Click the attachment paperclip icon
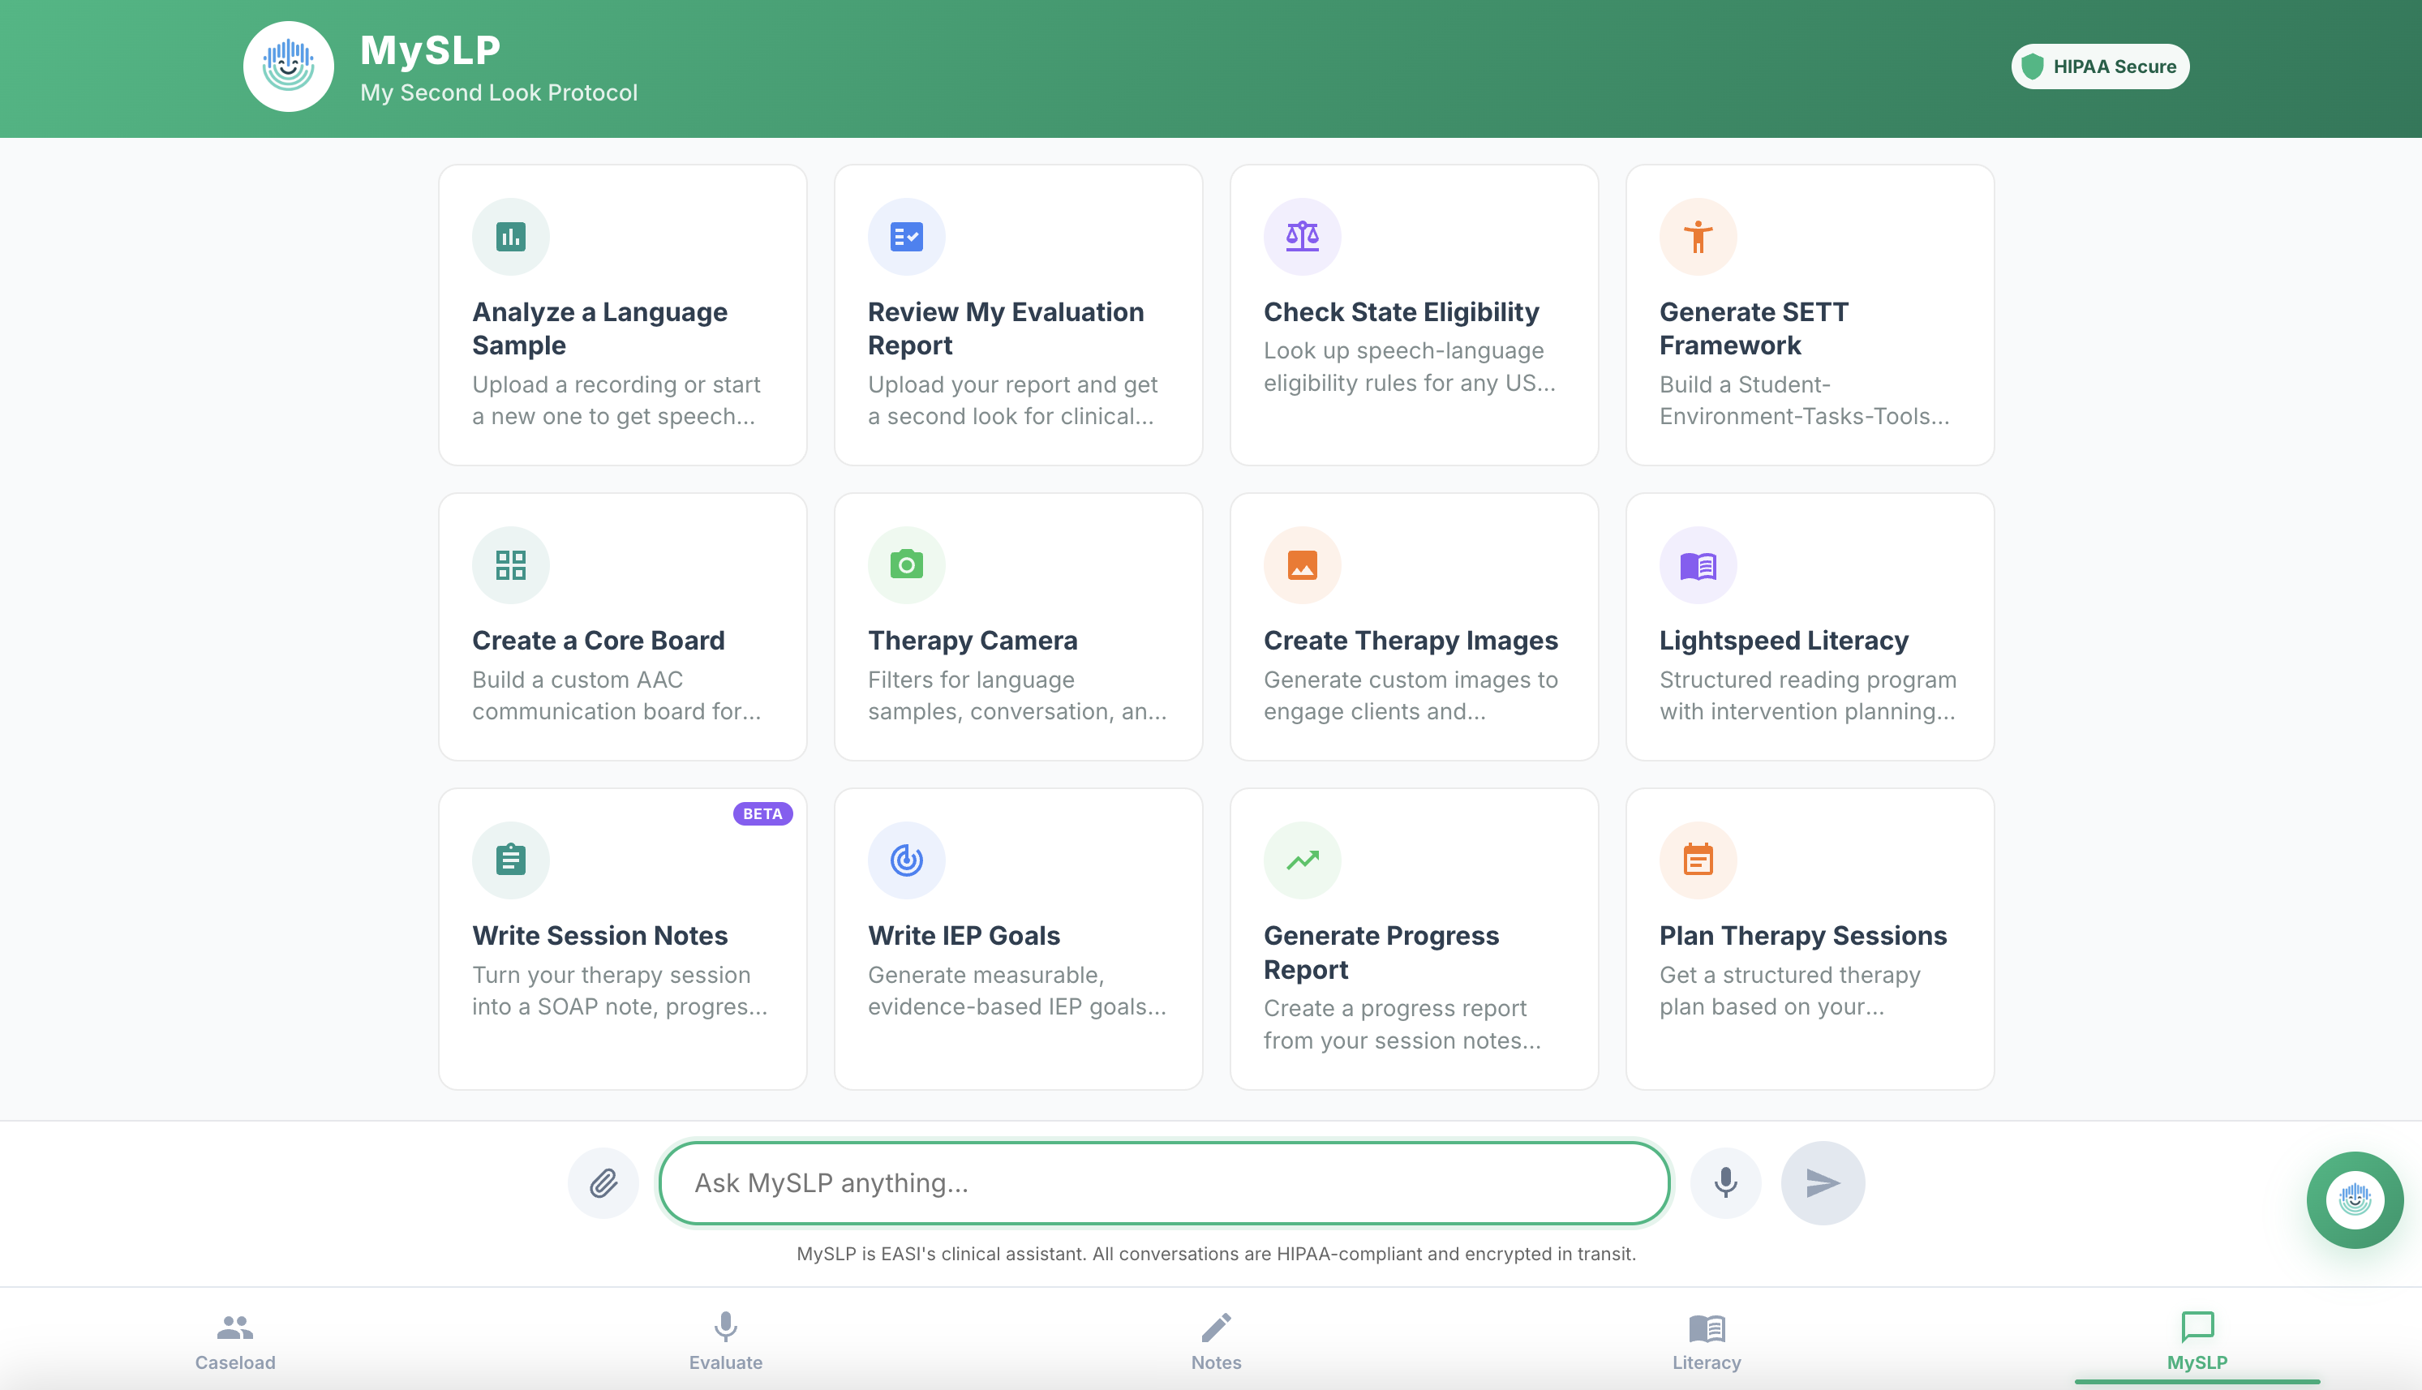The height and width of the screenshot is (1390, 2422). (x=603, y=1182)
